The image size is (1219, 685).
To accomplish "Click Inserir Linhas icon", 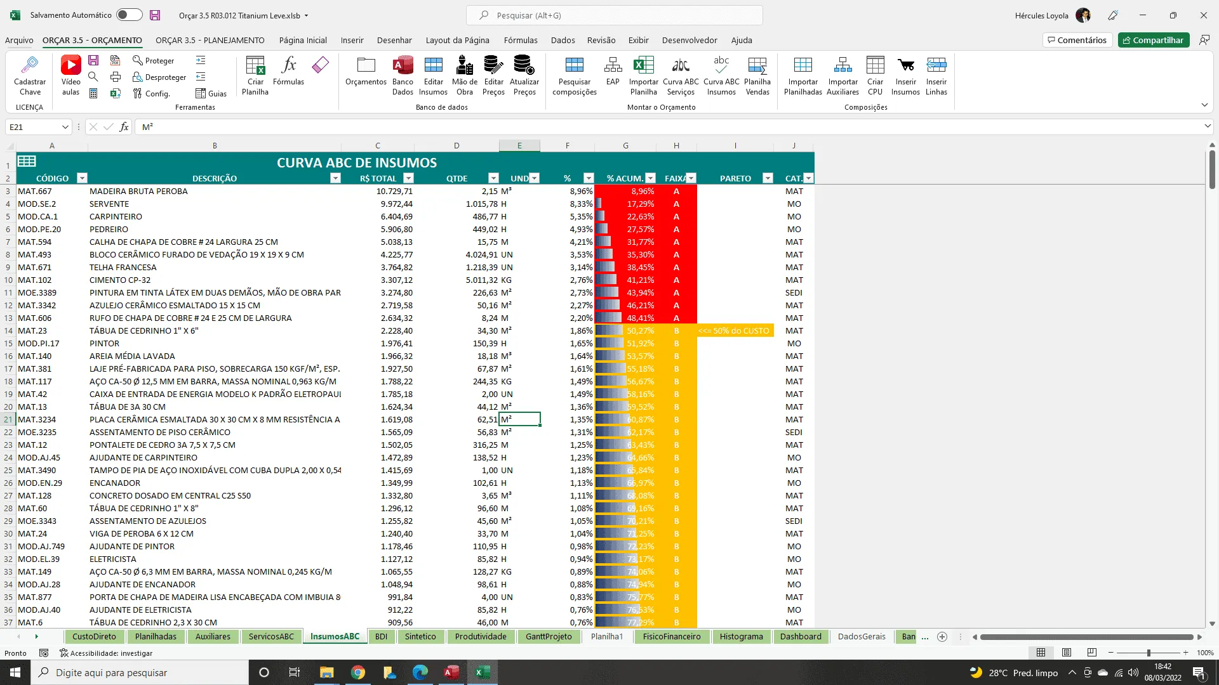I will point(936,65).
